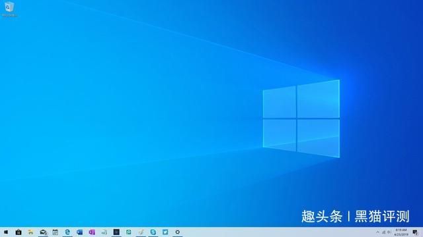
Task: Launch Microsoft Store from the taskbar
Action: [19, 232]
